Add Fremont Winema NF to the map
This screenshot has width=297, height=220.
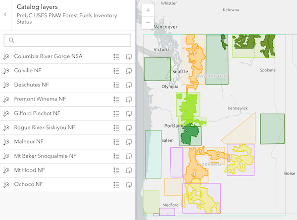129,99
